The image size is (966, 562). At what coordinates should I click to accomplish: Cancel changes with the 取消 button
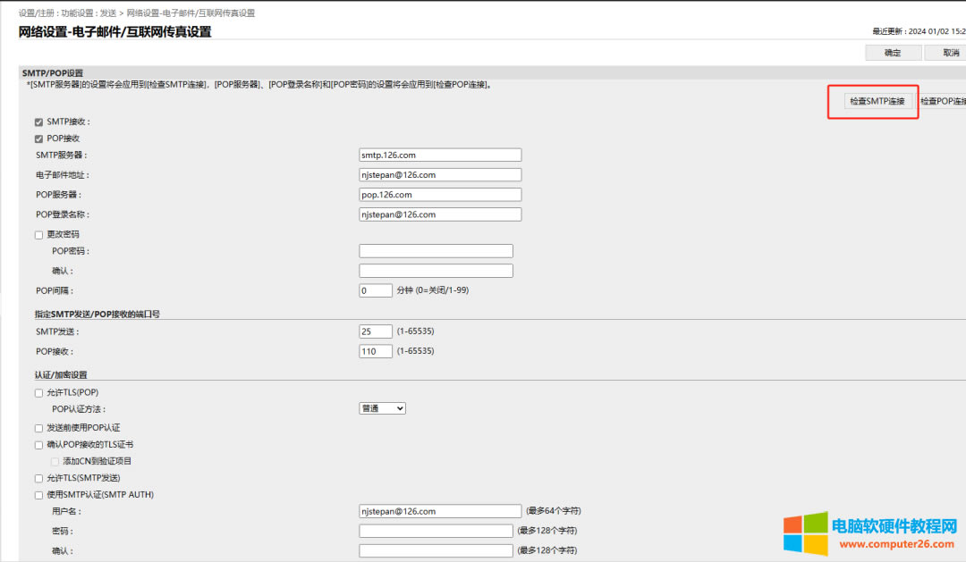pyautogui.click(x=945, y=53)
